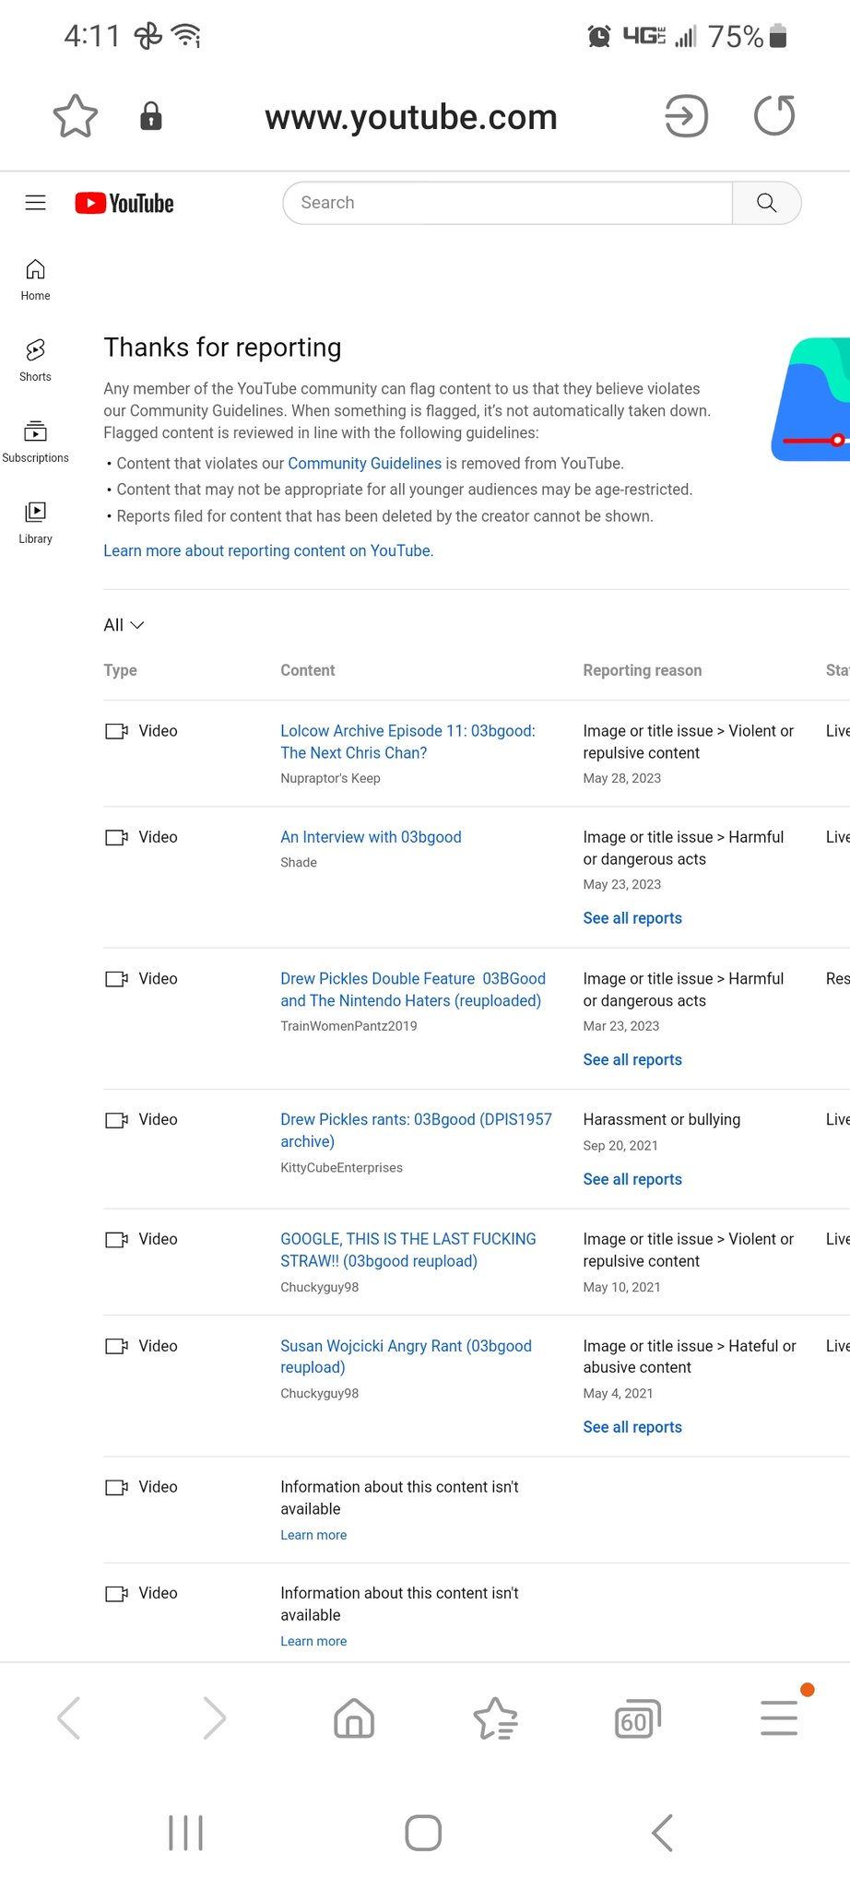Viewport: 850px width, 1888px height.
Task: Click the Harassment or bullying reason text
Action: click(x=662, y=1119)
